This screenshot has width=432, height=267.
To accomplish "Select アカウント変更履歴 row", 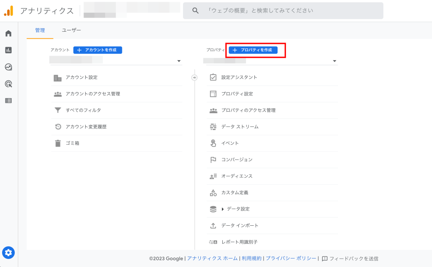I will point(117,127).
